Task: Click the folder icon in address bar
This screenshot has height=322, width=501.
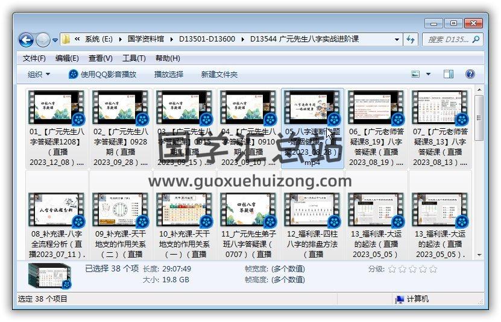Action: pos(66,40)
